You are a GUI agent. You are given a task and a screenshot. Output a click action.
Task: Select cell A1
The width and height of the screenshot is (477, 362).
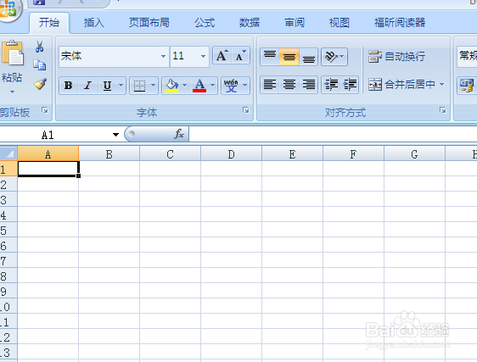pos(48,169)
